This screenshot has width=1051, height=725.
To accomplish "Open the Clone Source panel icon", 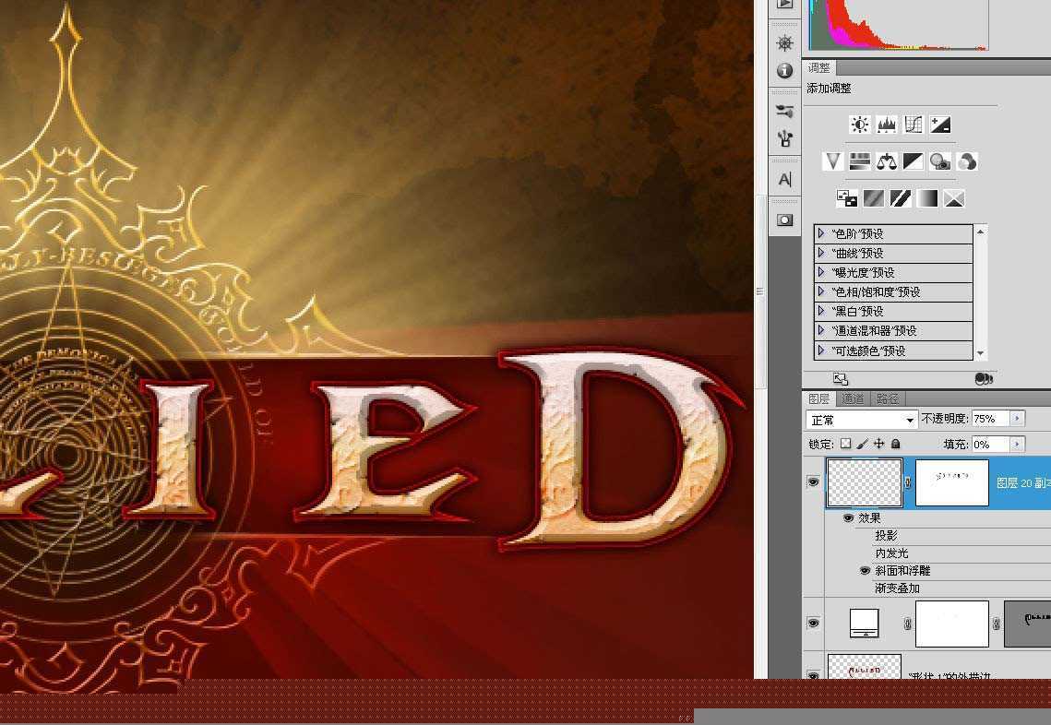I will click(x=785, y=138).
